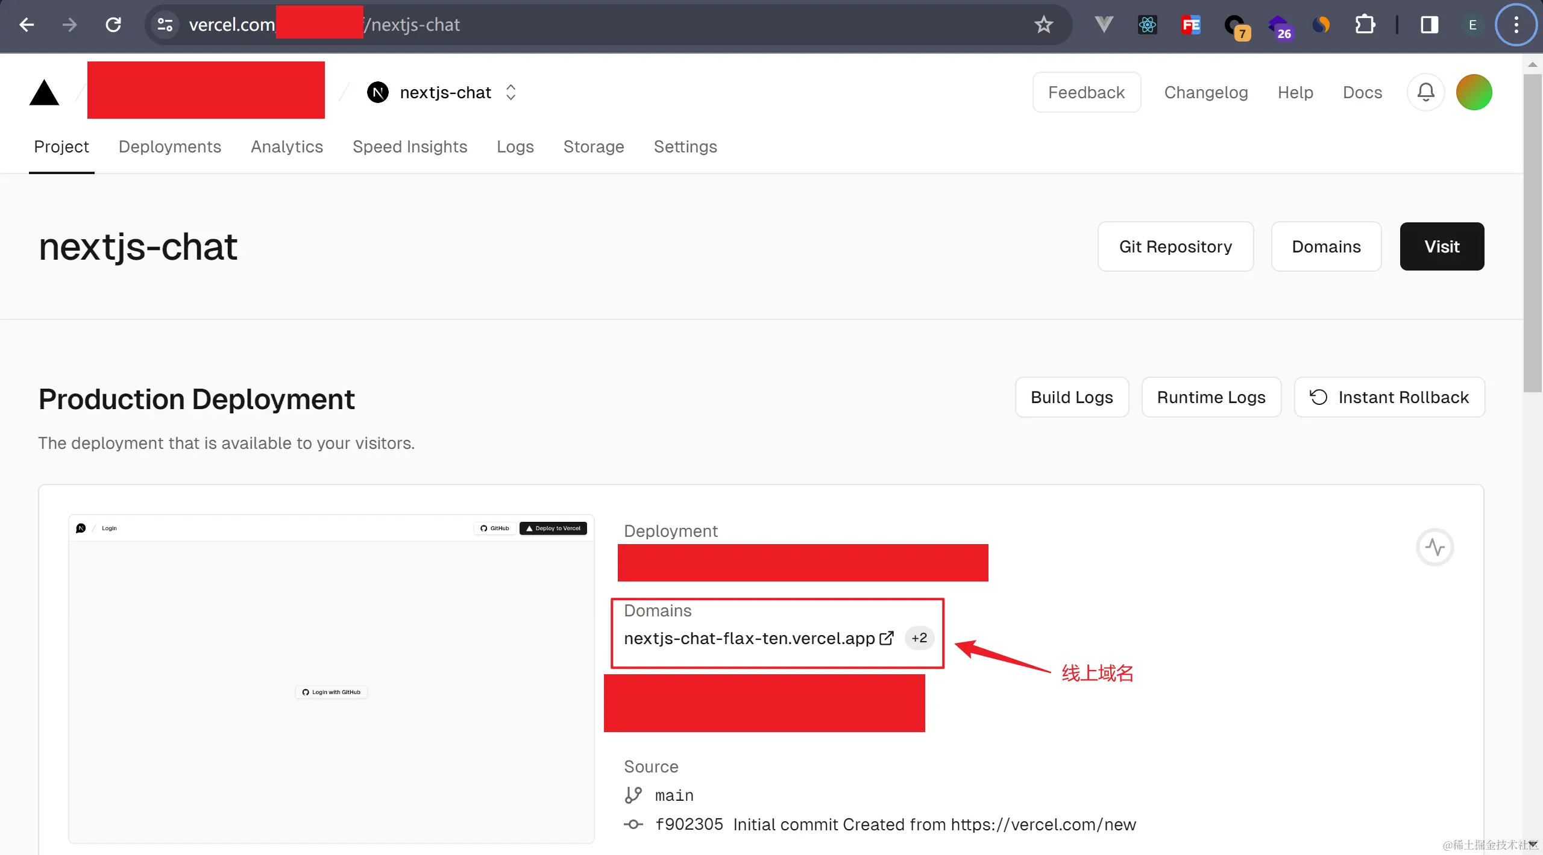Click the Next.js project icon beside nextjs-chat
1543x855 pixels.
377,92
